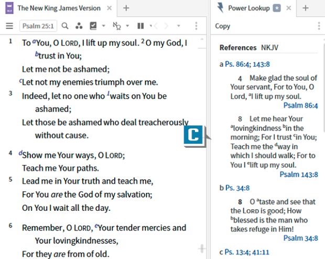This screenshot has width=325, height=259.
Task: Expand dropdown arrow beside checkbox icon
Action: (x=103, y=26)
